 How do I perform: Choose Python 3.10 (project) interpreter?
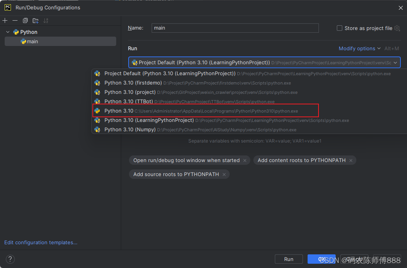coord(249,92)
